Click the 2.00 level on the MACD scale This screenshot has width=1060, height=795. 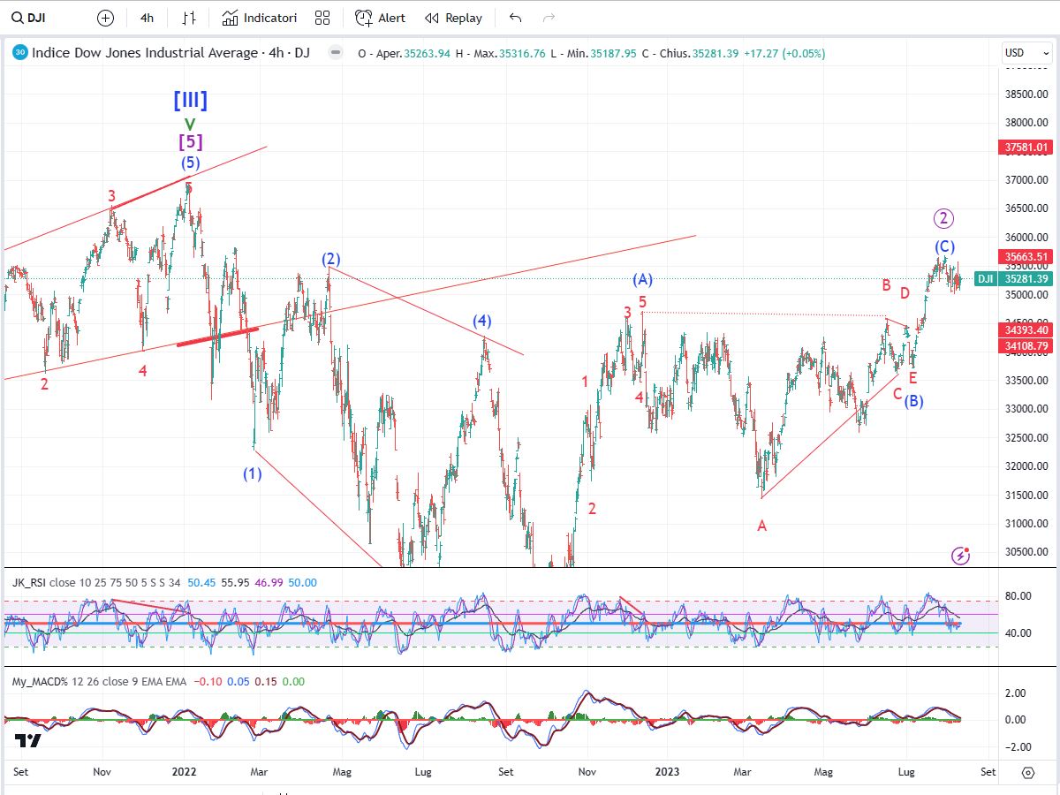[x=1014, y=693]
